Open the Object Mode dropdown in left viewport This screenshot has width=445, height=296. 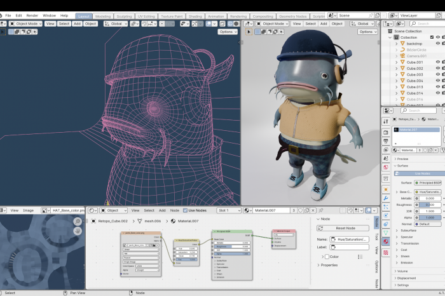coord(25,24)
